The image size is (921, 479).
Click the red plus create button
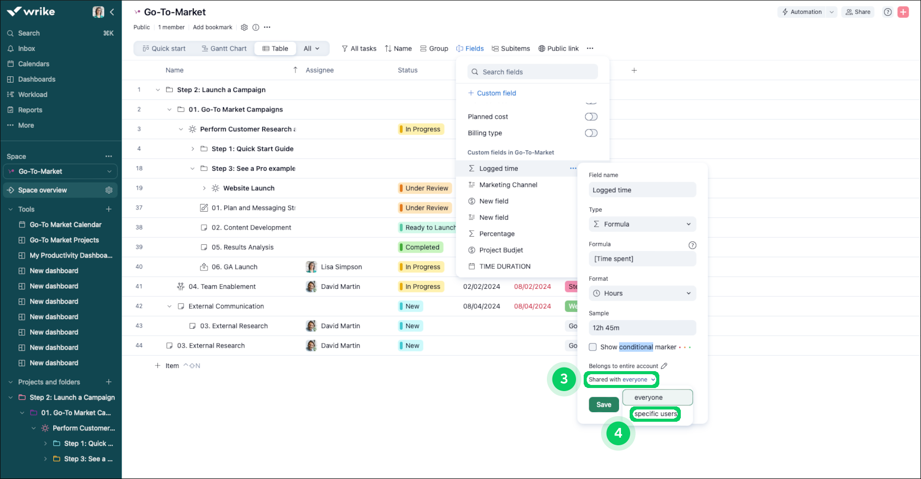coord(903,12)
